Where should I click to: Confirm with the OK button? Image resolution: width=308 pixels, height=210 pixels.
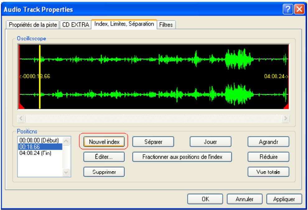pyautogui.click(x=205, y=199)
